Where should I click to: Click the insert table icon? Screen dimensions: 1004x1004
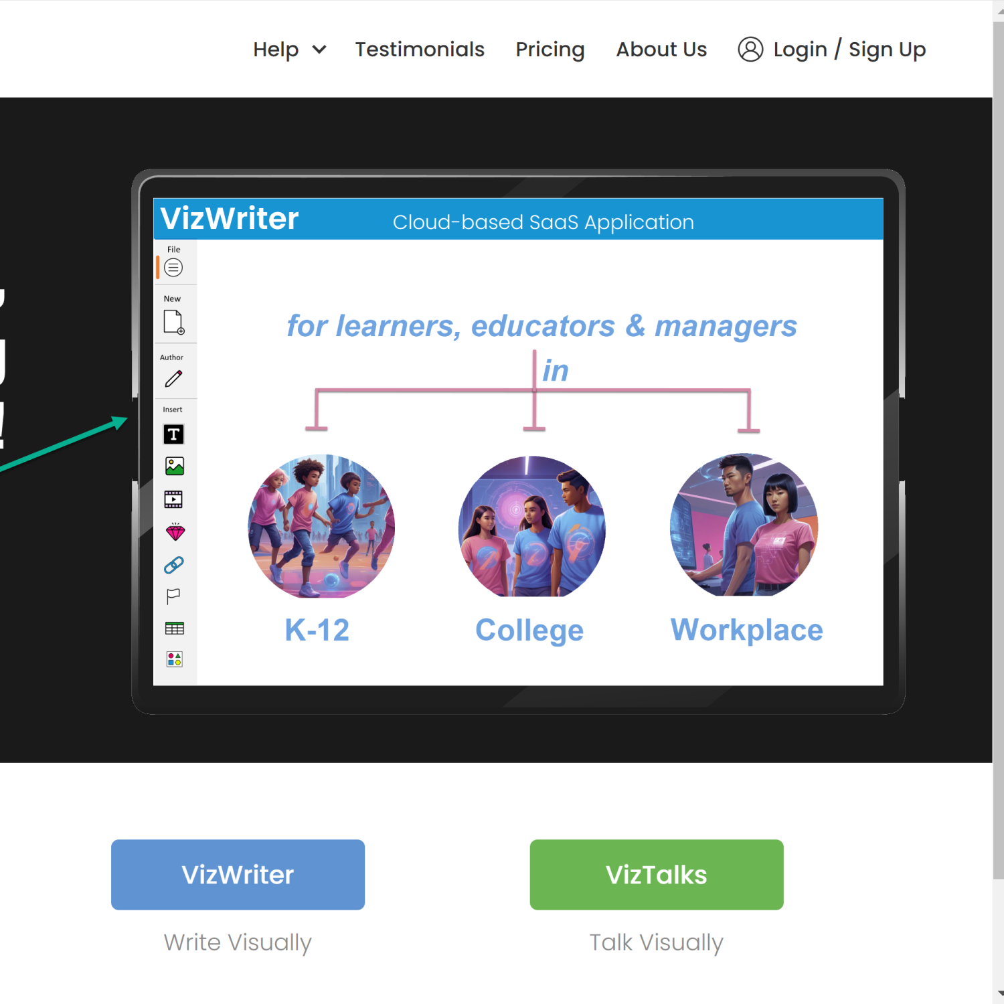175,629
